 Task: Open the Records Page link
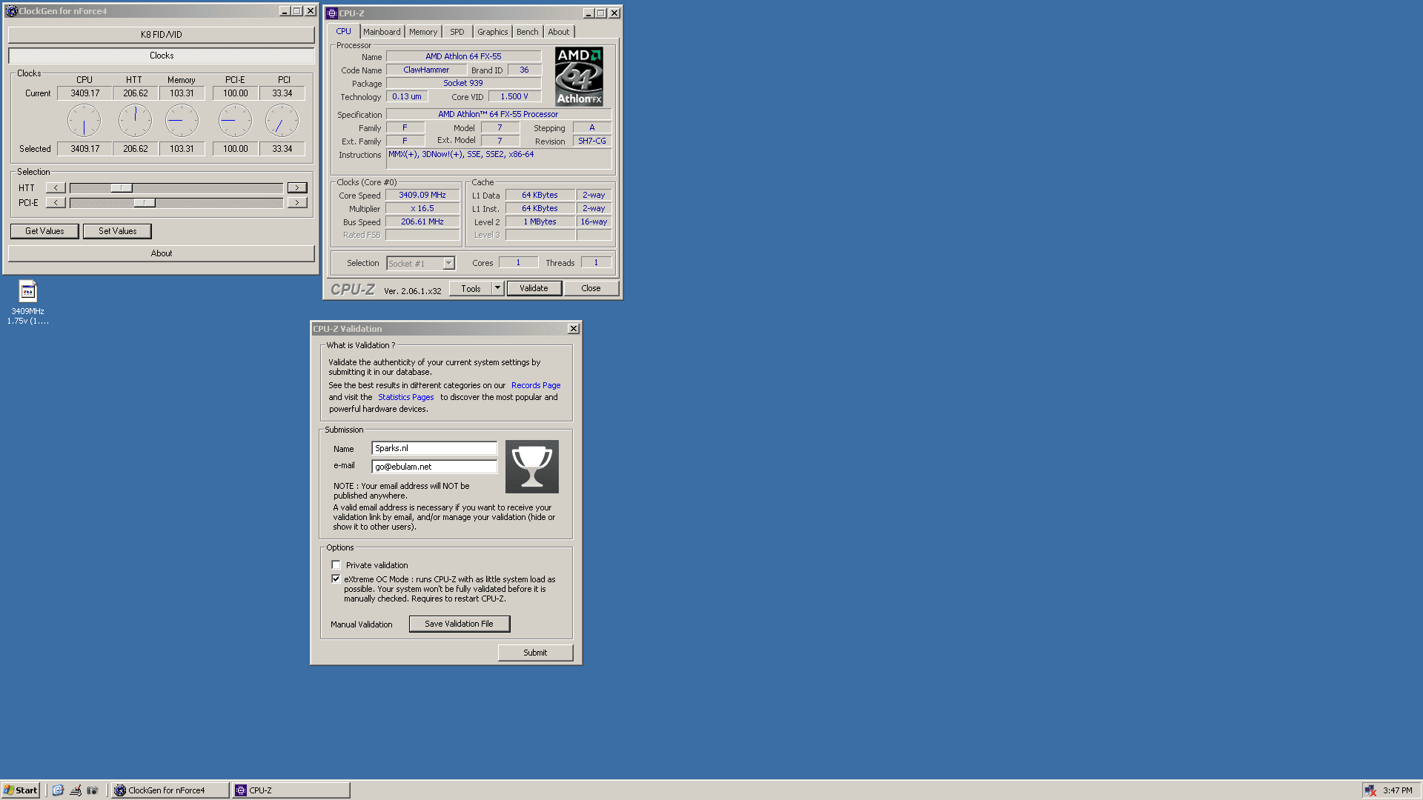click(536, 385)
